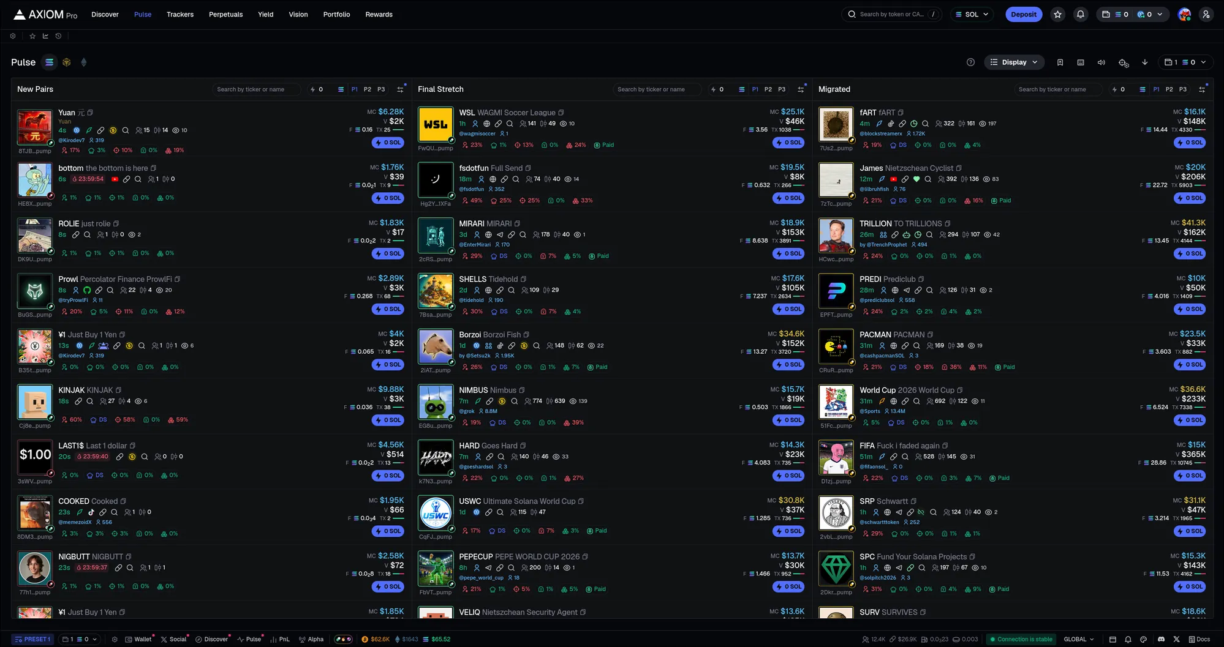Image resolution: width=1224 pixels, height=647 pixels.
Task: Open the help question mark icon
Action: pos(970,62)
